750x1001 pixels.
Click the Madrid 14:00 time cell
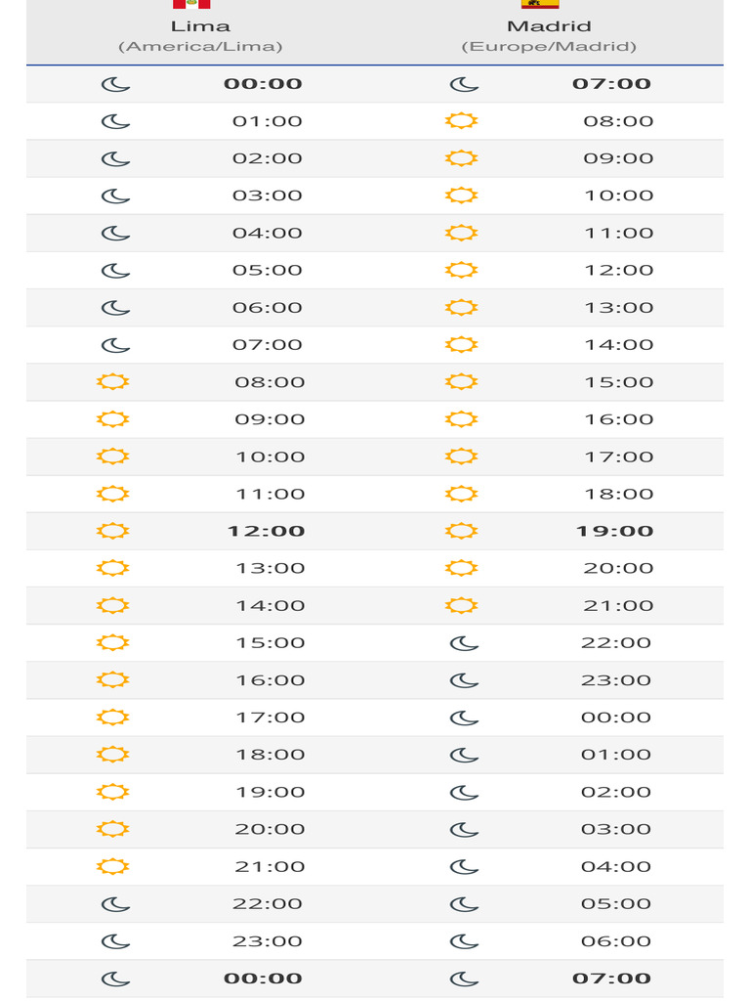[619, 345]
